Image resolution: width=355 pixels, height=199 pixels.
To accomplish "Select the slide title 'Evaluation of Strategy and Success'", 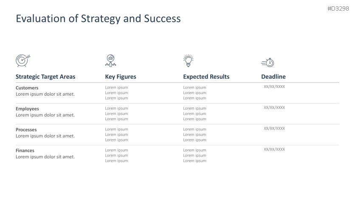I will [x=98, y=19].
